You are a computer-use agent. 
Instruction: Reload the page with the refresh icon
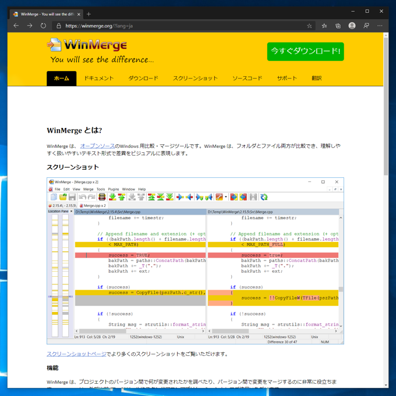tap(43, 26)
